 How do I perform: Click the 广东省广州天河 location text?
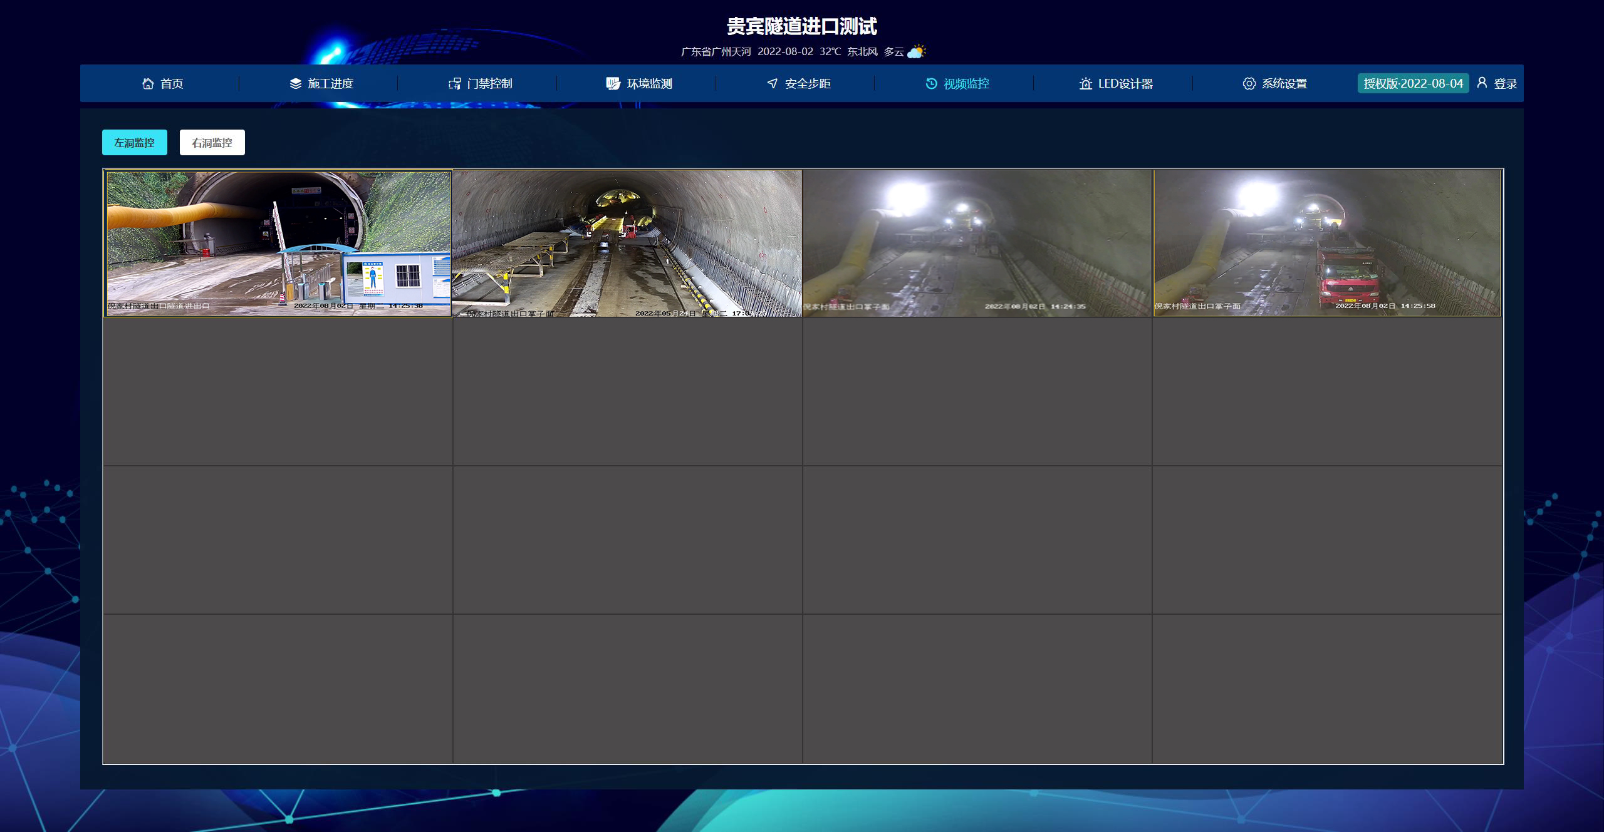coord(716,51)
